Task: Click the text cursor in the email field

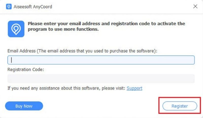Action: [x=12, y=60]
